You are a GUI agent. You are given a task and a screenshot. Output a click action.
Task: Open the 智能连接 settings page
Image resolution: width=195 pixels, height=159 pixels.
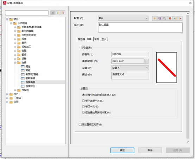point(30,78)
